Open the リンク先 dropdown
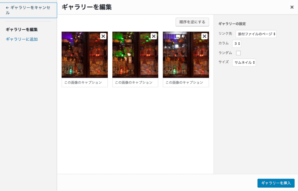Image resolution: width=298 pixels, height=191 pixels. [256, 34]
